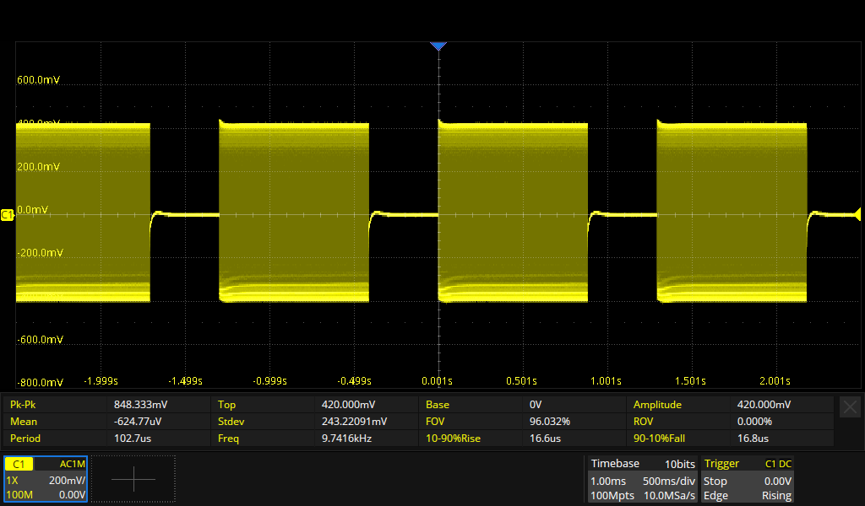Image resolution: width=865 pixels, height=506 pixels.
Task: Open the Timebase settings box
Action: 642,479
